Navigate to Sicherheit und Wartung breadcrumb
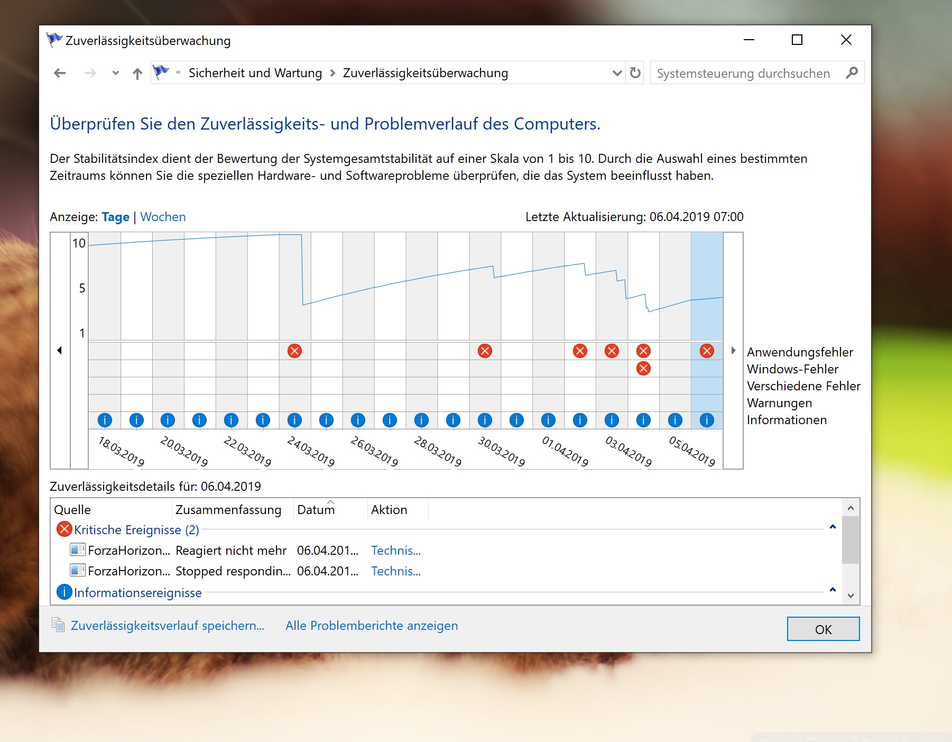952x742 pixels. 255,73
